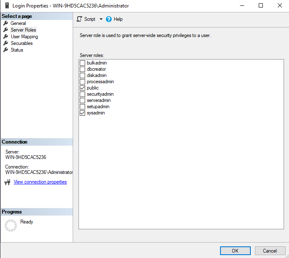
Task: Enable the bulkadmin server role checkbox
Action: click(x=82, y=63)
